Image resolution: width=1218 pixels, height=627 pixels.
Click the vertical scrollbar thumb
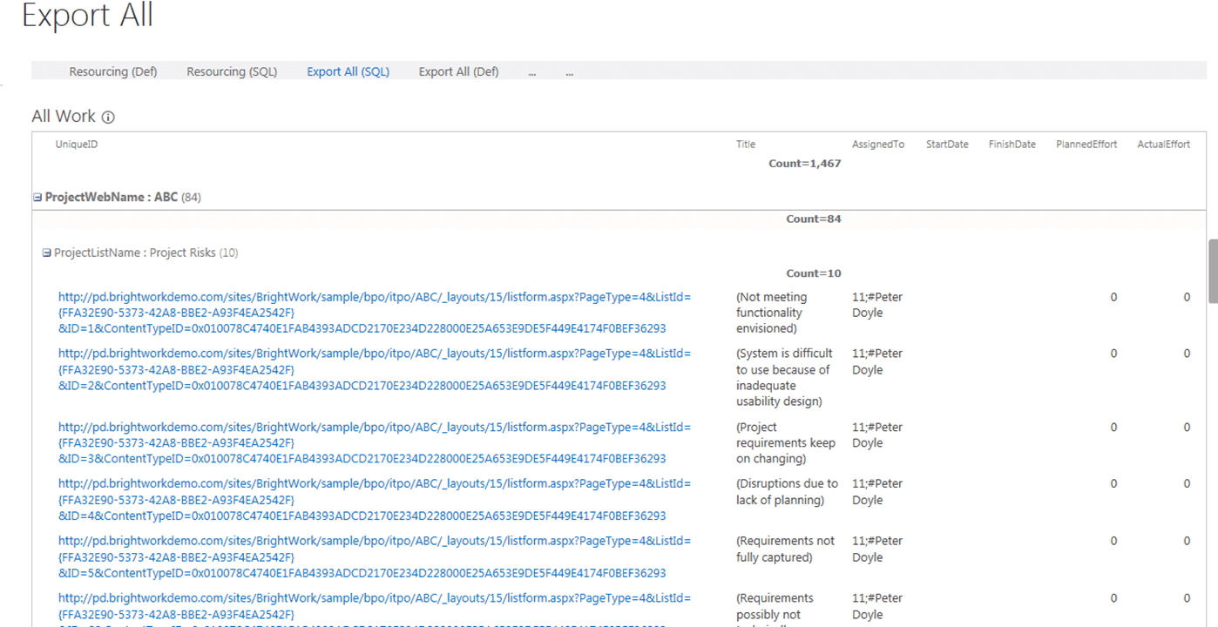tap(1212, 271)
